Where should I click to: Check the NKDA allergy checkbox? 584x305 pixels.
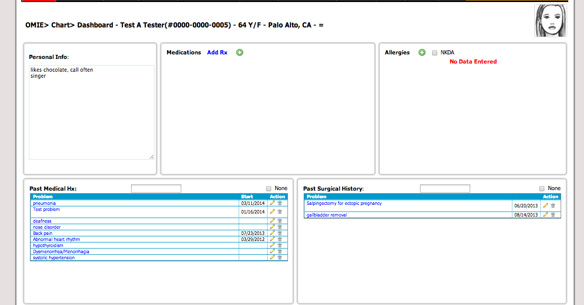[x=435, y=52]
